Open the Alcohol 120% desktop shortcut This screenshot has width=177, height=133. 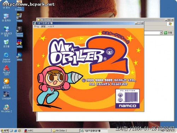pyautogui.click(x=6, y=71)
